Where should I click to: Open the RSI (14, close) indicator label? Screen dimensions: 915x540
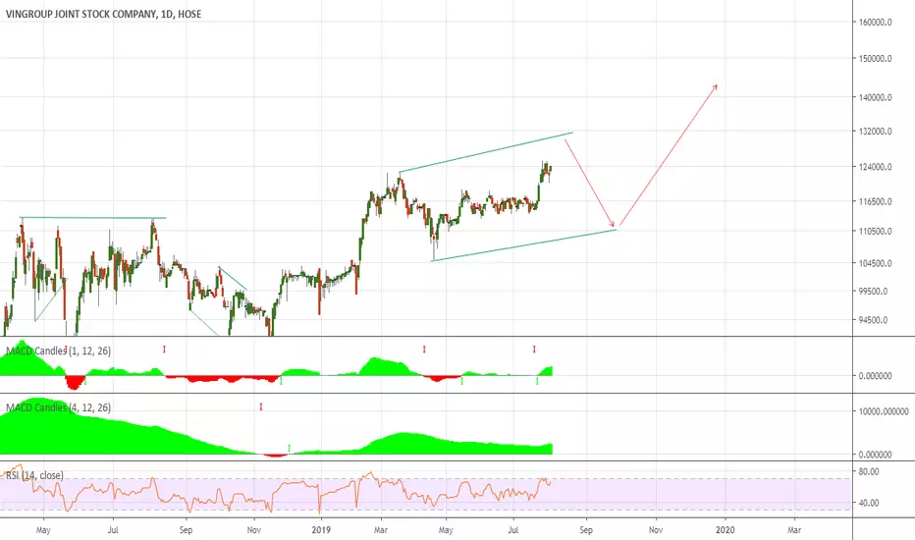click(x=34, y=475)
